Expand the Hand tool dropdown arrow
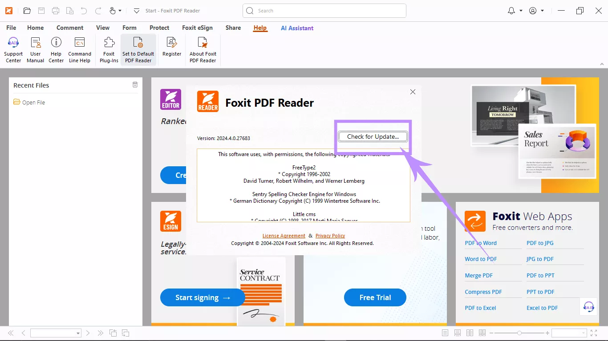Screen dimensions: 608x341 pos(120,11)
